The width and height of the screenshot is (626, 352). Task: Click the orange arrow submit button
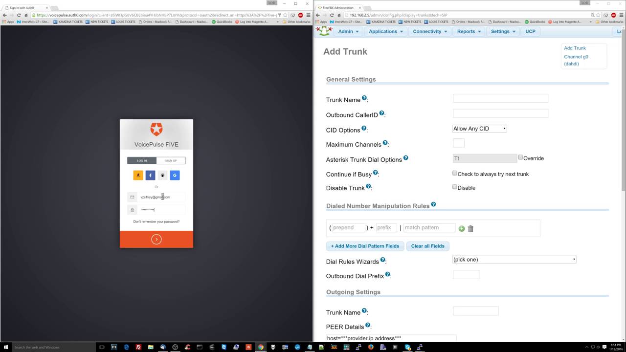pyautogui.click(x=156, y=239)
